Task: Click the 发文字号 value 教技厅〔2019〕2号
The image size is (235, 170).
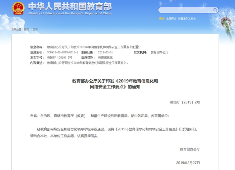Action: [59, 57]
